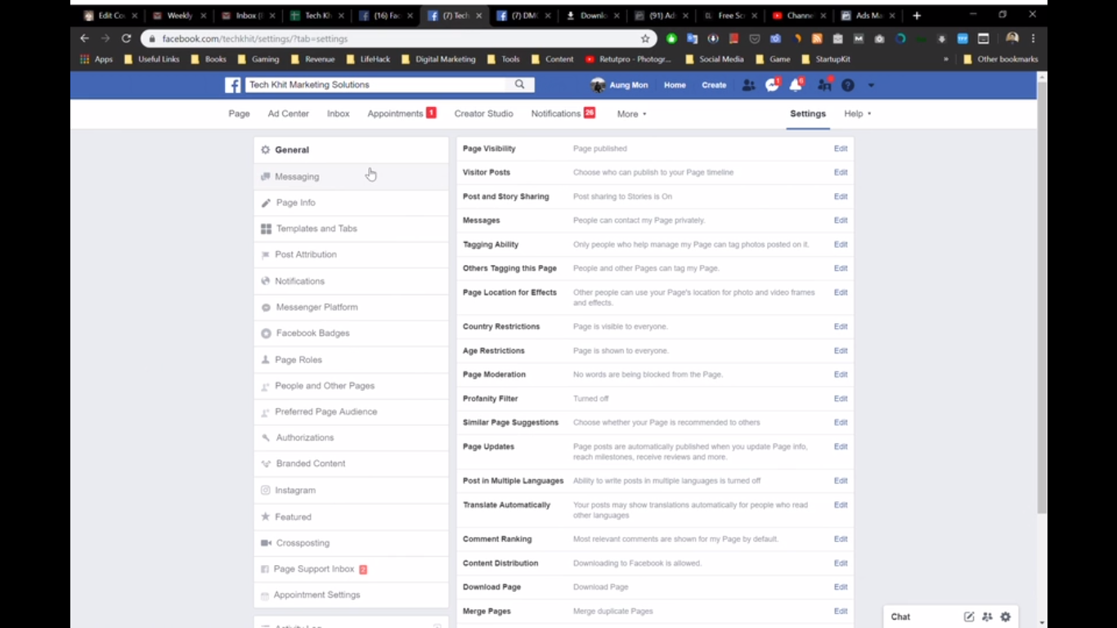Click the Messenger Platform icon
The width and height of the screenshot is (1117, 628).
pyautogui.click(x=266, y=307)
